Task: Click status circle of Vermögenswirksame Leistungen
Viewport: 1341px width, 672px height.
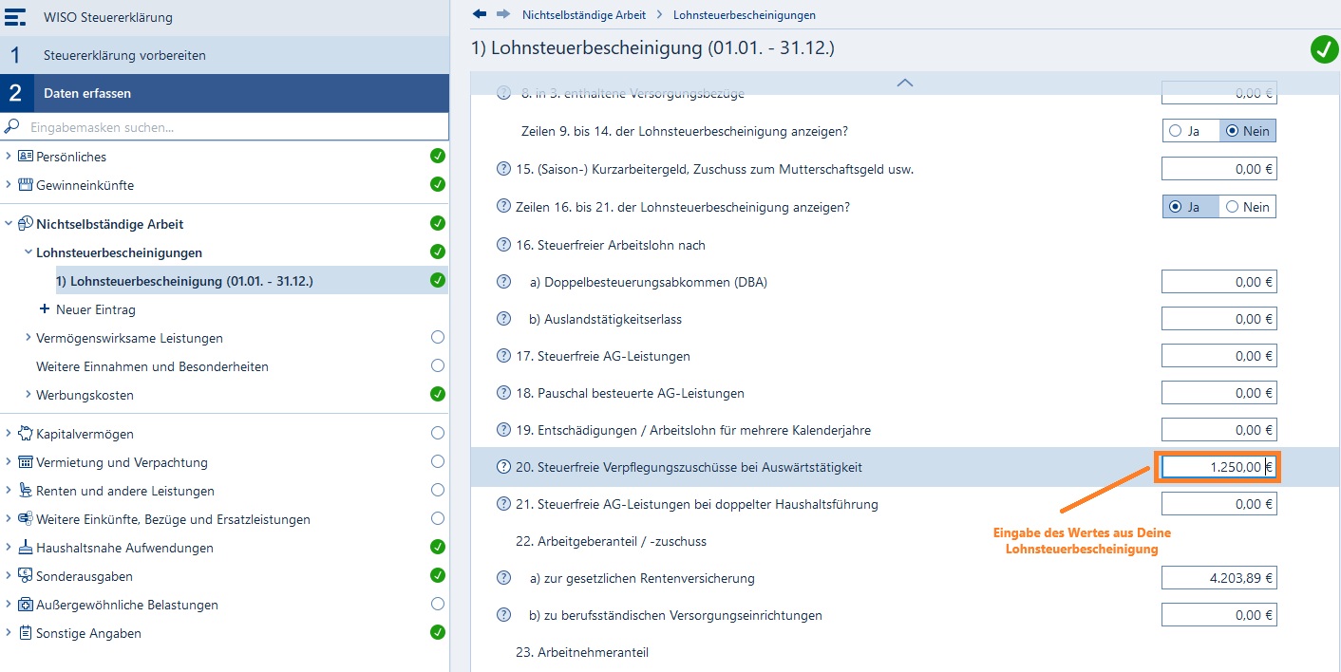Action: (x=438, y=337)
